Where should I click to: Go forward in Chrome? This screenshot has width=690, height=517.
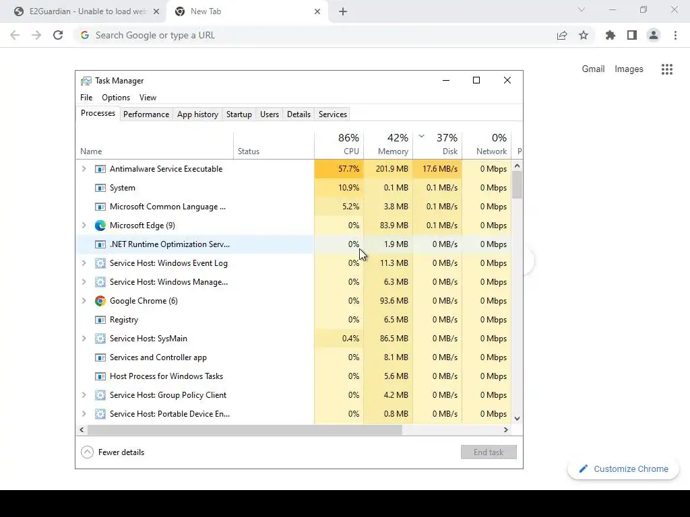click(x=36, y=35)
